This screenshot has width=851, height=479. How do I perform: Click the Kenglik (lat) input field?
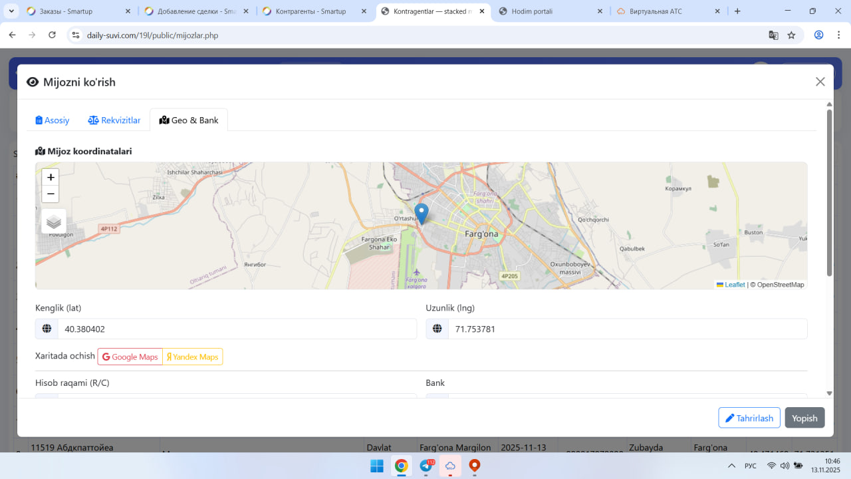pyautogui.click(x=237, y=329)
